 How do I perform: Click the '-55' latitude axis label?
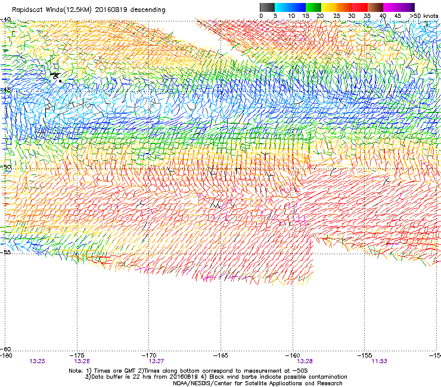click(5, 252)
